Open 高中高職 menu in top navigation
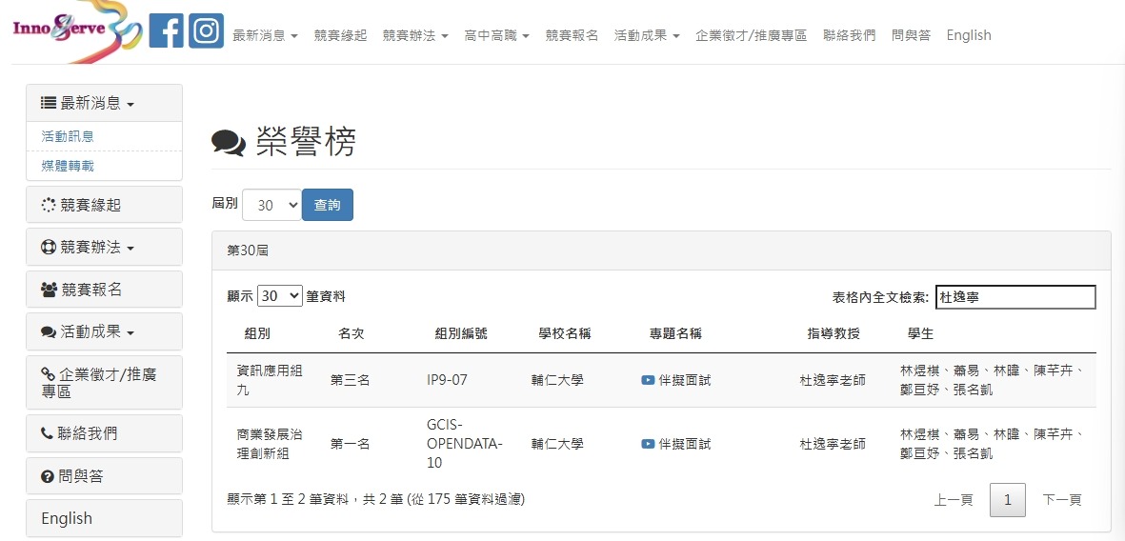Viewport: 1125px width, 541px height. pos(496,35)
